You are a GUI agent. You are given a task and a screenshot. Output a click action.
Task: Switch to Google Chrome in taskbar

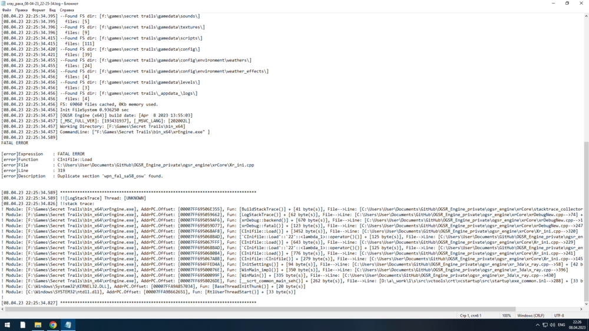[x=53, y=325]
